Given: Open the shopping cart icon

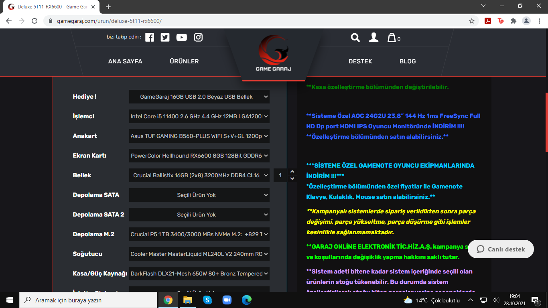Looking at the screenshot, I should tap(392, 37).
